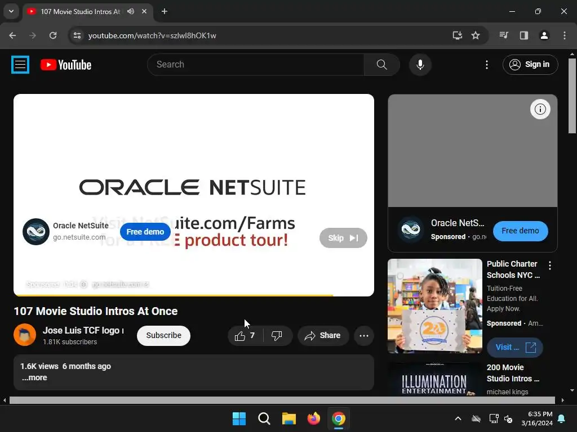Click Free demo in video ad overlay
Screen dimensions: 577x432
(145, 232)
